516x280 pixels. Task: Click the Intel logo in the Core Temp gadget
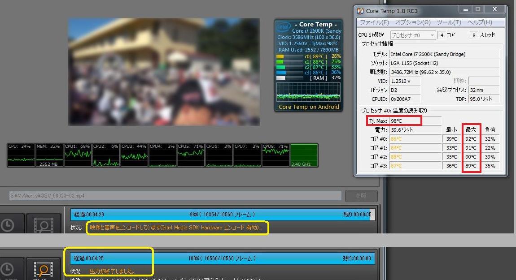click(x=283, y=26)
